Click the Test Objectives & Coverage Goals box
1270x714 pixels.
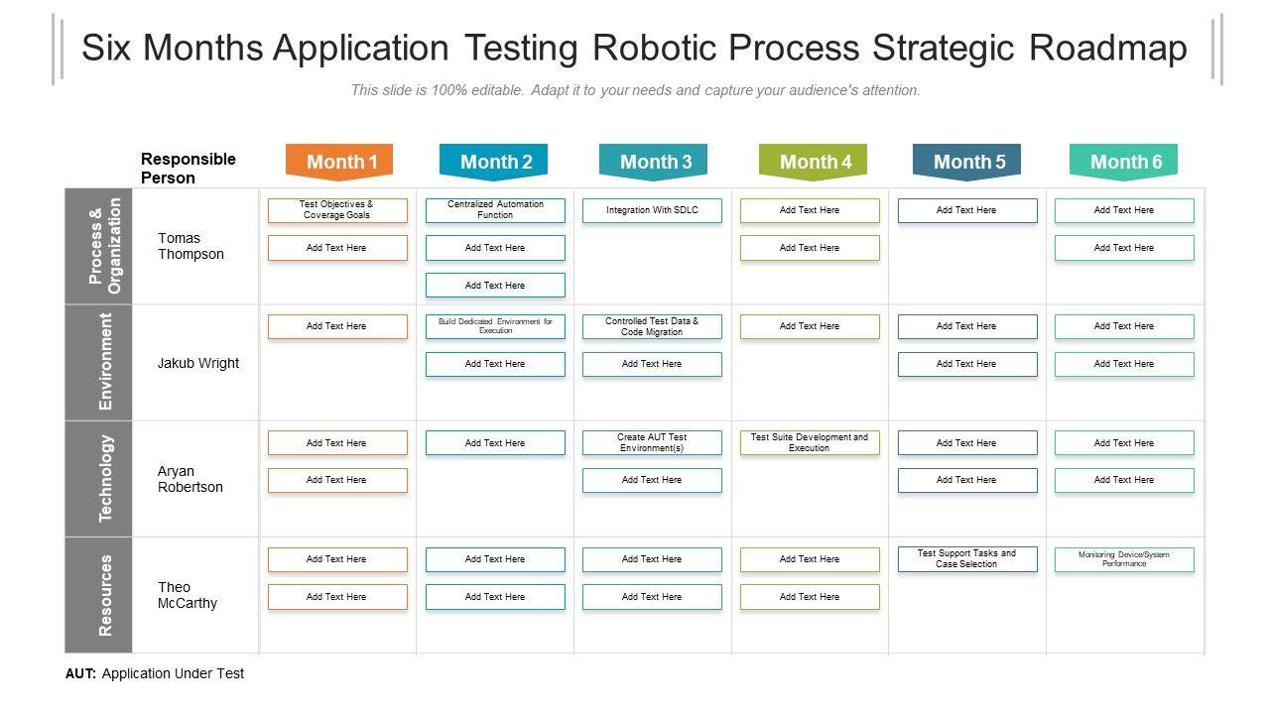click(337, 210)
